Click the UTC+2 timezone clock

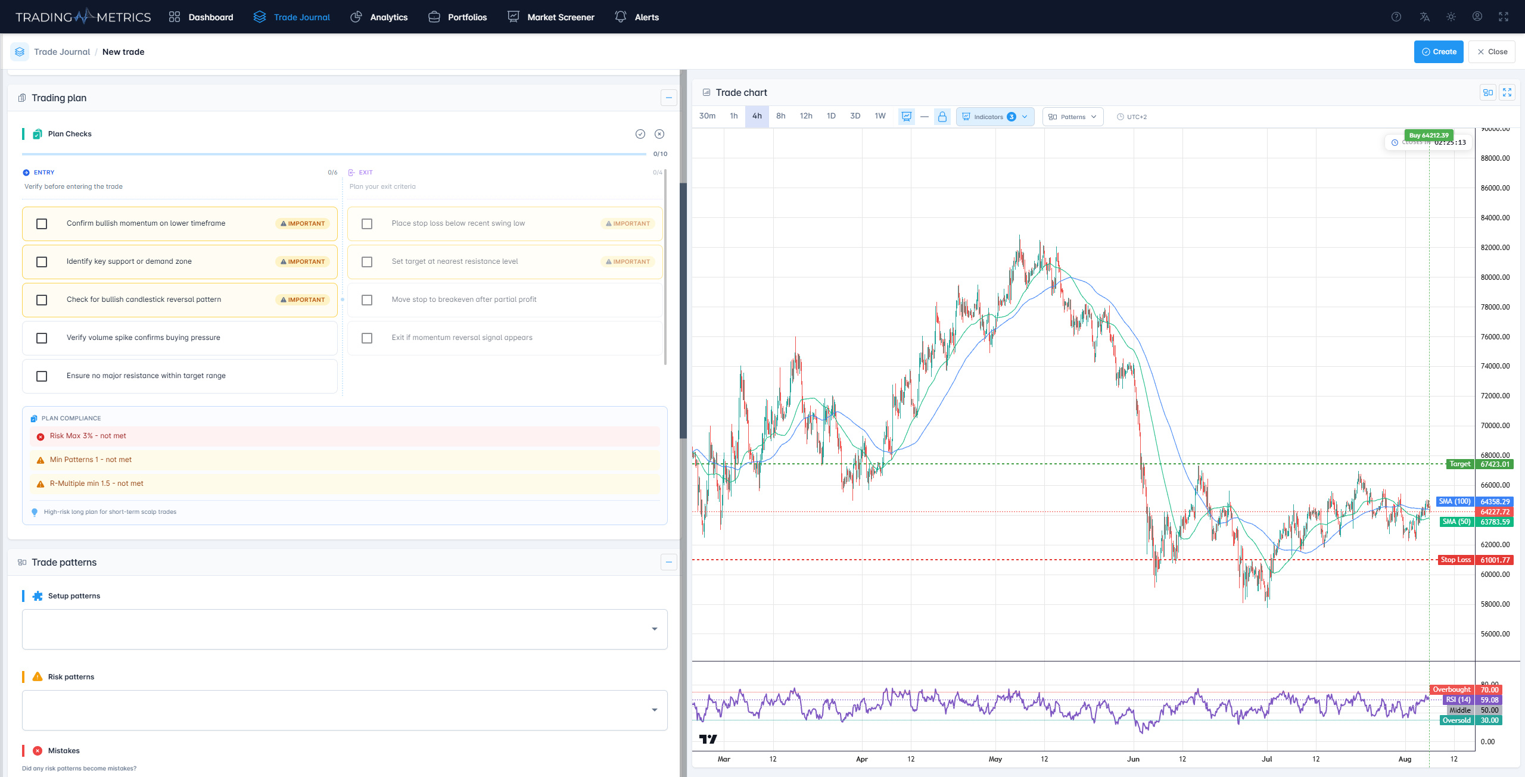click(x=1131, y=117)
